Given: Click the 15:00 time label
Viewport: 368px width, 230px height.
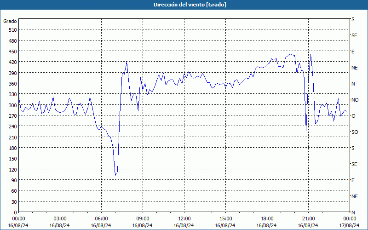Looking at the screenshot, I should 225,219.
